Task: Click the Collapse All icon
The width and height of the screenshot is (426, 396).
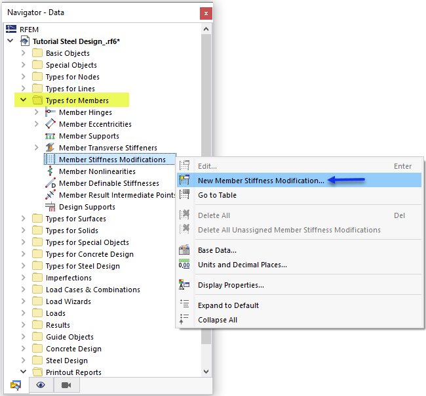Action: pos(184,319)
